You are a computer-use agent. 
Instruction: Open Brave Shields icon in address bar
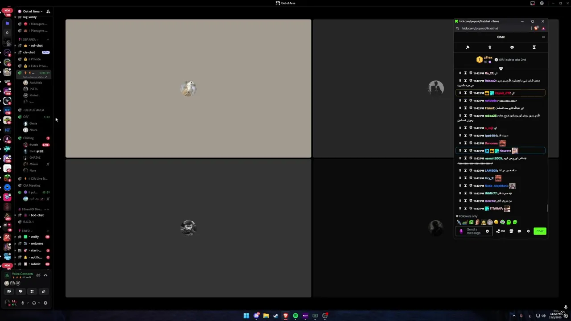click(x=537, y=28)
